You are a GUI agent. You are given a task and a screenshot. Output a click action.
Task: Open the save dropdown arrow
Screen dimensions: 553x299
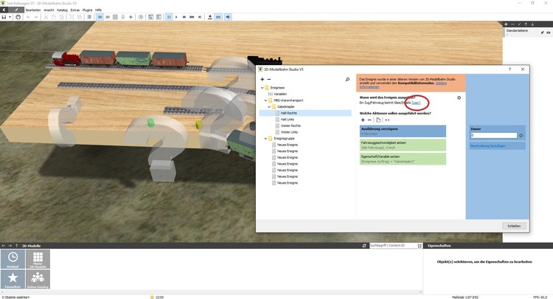pos(10,17)
